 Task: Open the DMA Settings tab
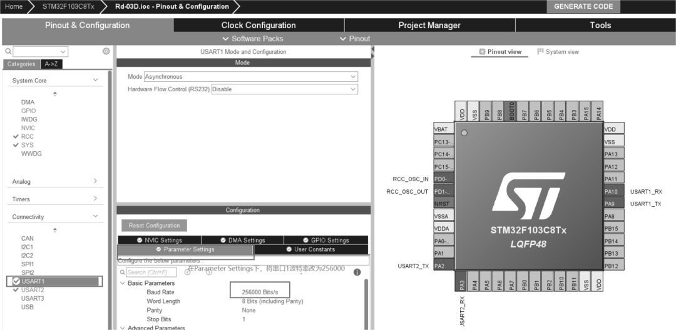(x=242, y=240)
